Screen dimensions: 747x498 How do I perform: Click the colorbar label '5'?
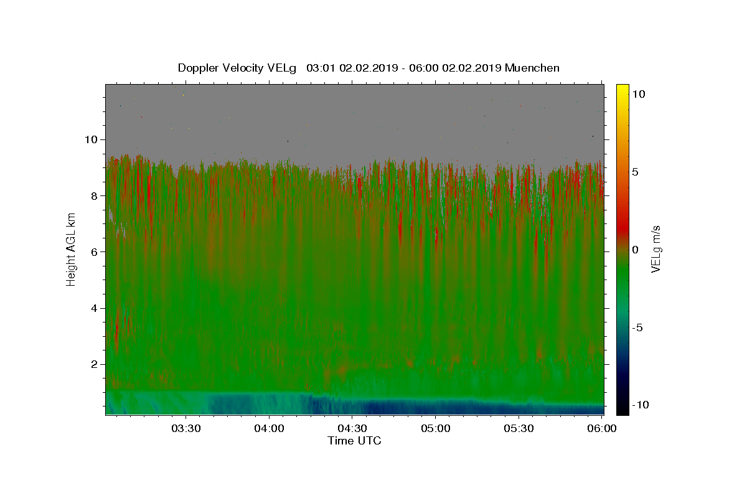(x=635, y=172)
